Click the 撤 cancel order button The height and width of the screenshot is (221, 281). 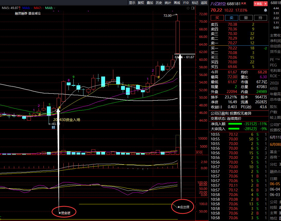point(246,18)
